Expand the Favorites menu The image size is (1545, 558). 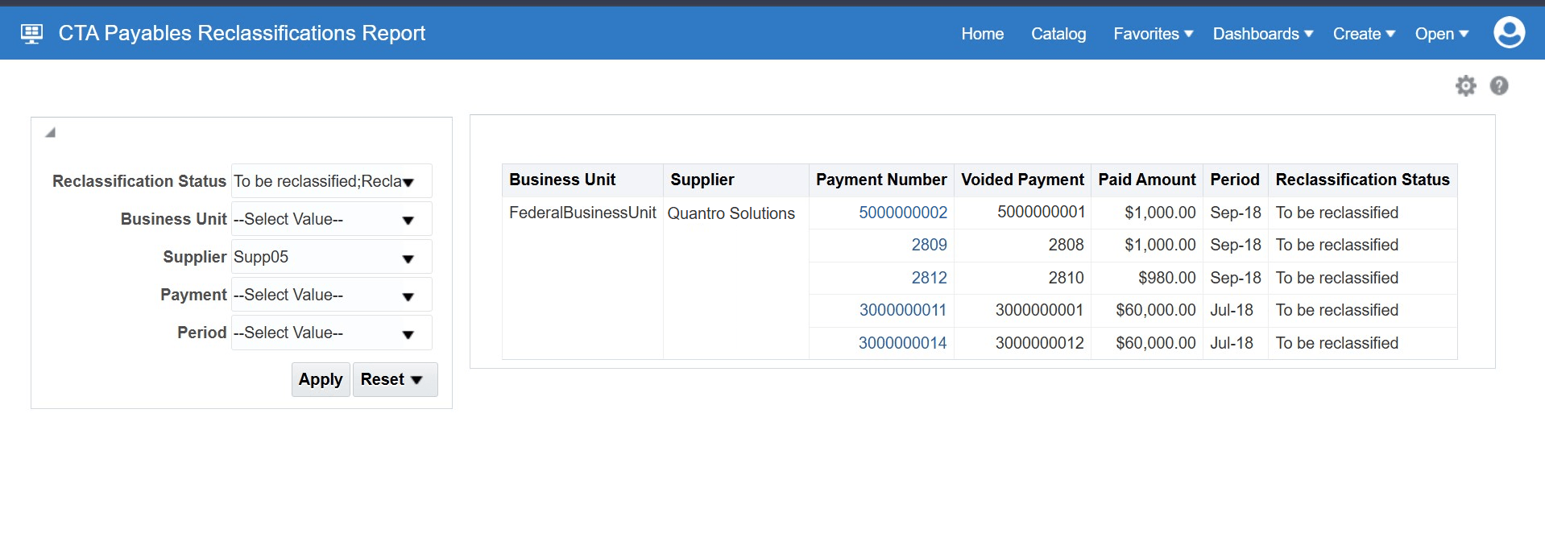coord(1153,34)
